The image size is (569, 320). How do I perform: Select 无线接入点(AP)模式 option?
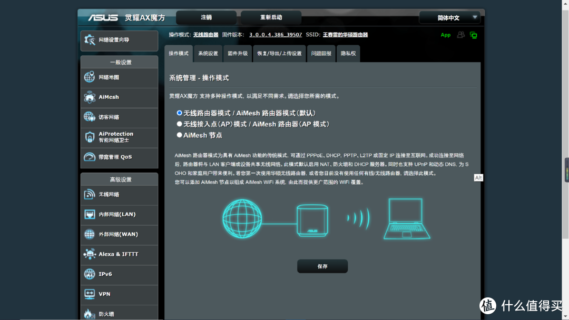point(180,124)
